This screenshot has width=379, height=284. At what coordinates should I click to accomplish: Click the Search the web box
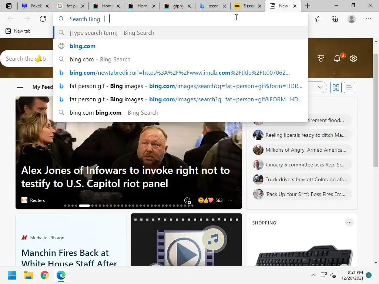pos(27,58)
